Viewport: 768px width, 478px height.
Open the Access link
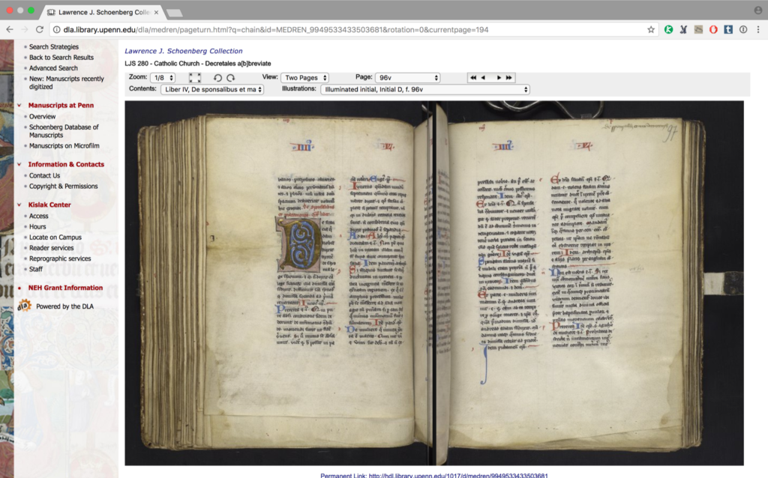point(39,216)
